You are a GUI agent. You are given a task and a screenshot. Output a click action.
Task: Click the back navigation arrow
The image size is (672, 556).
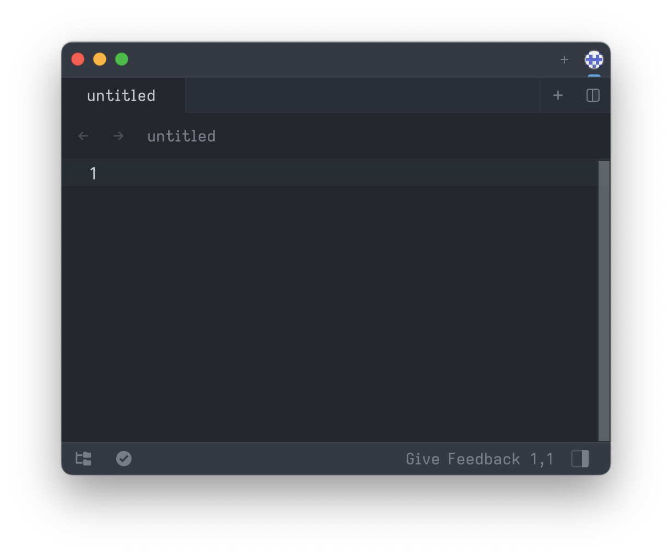83,136
